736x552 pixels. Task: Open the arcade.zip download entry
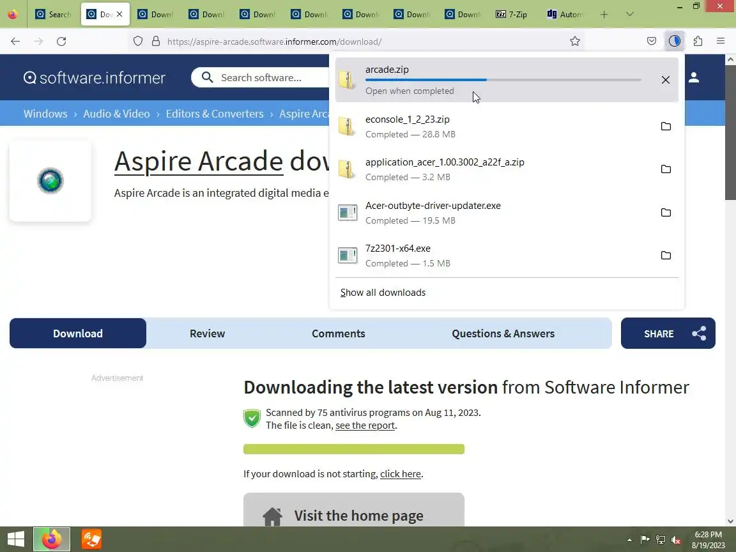[507, 80]
